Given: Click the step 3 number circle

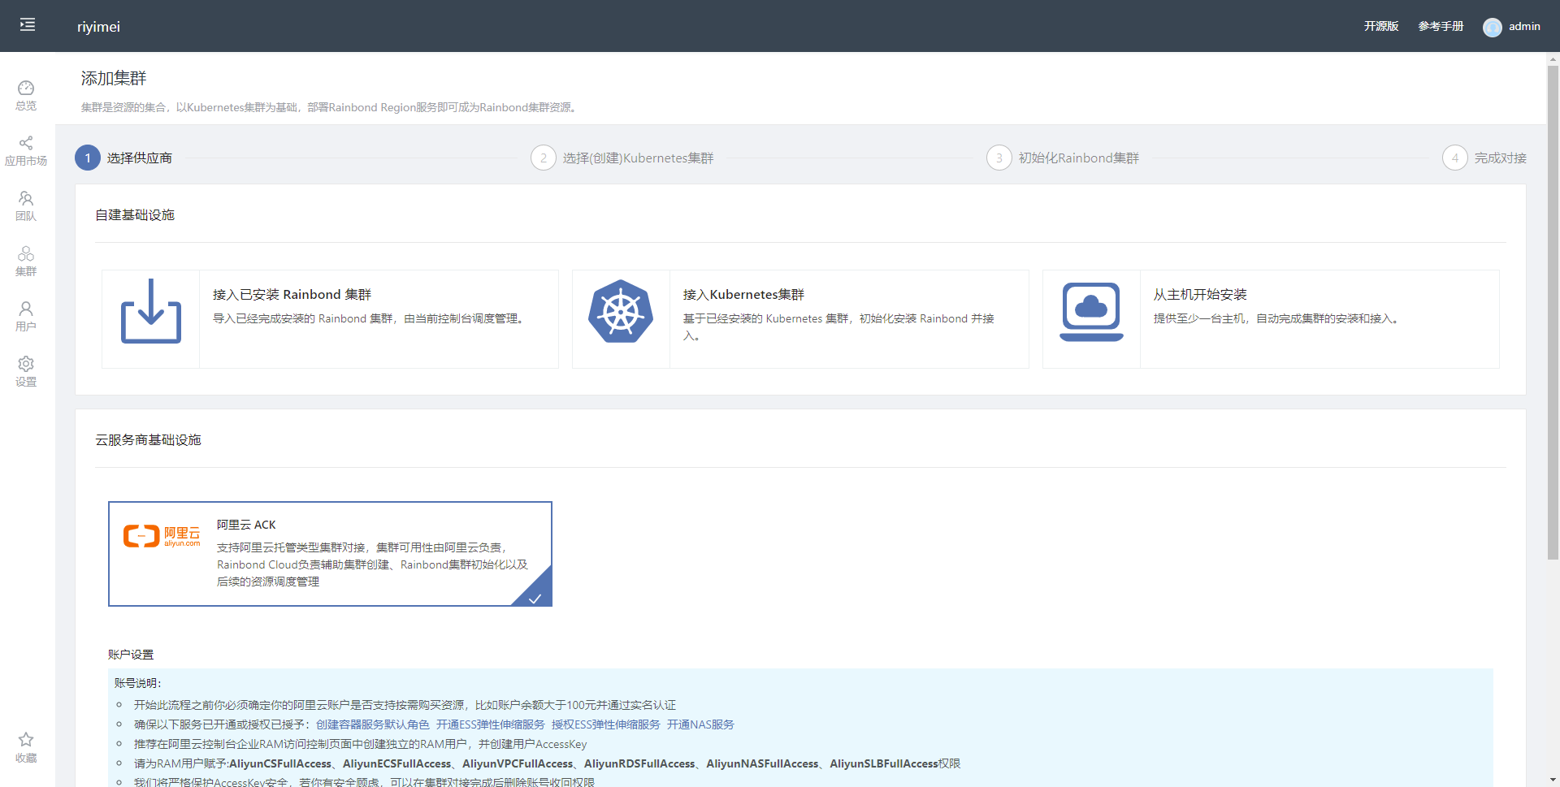Looking at the screenshot, I should click(x=999, y=158).
